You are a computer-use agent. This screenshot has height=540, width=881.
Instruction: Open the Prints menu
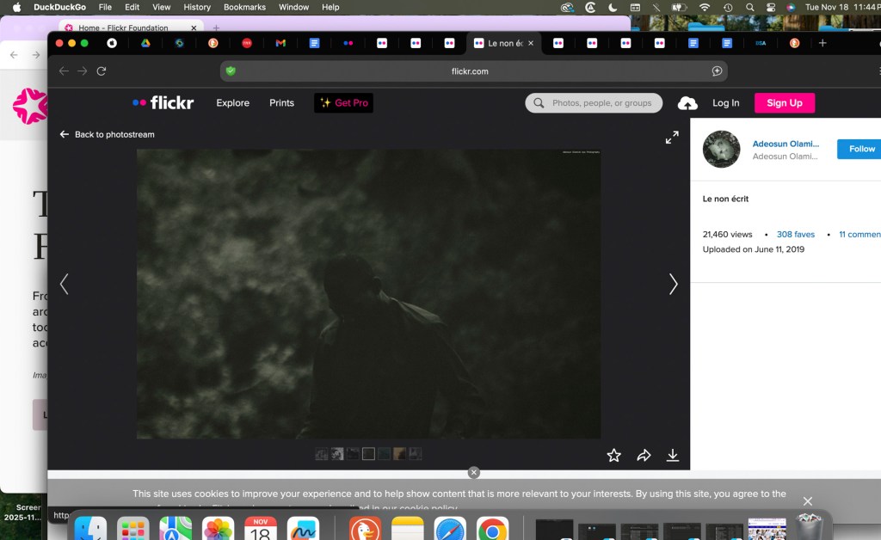[x=281, y=103]
